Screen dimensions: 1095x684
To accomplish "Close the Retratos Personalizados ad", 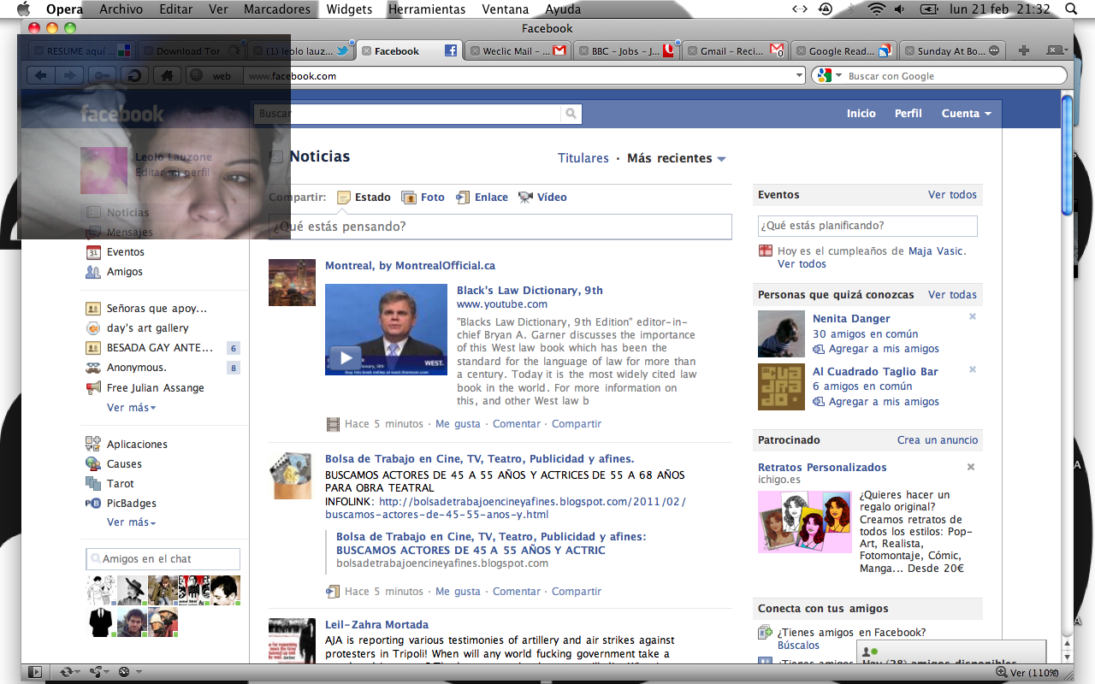I will [971, 468].
